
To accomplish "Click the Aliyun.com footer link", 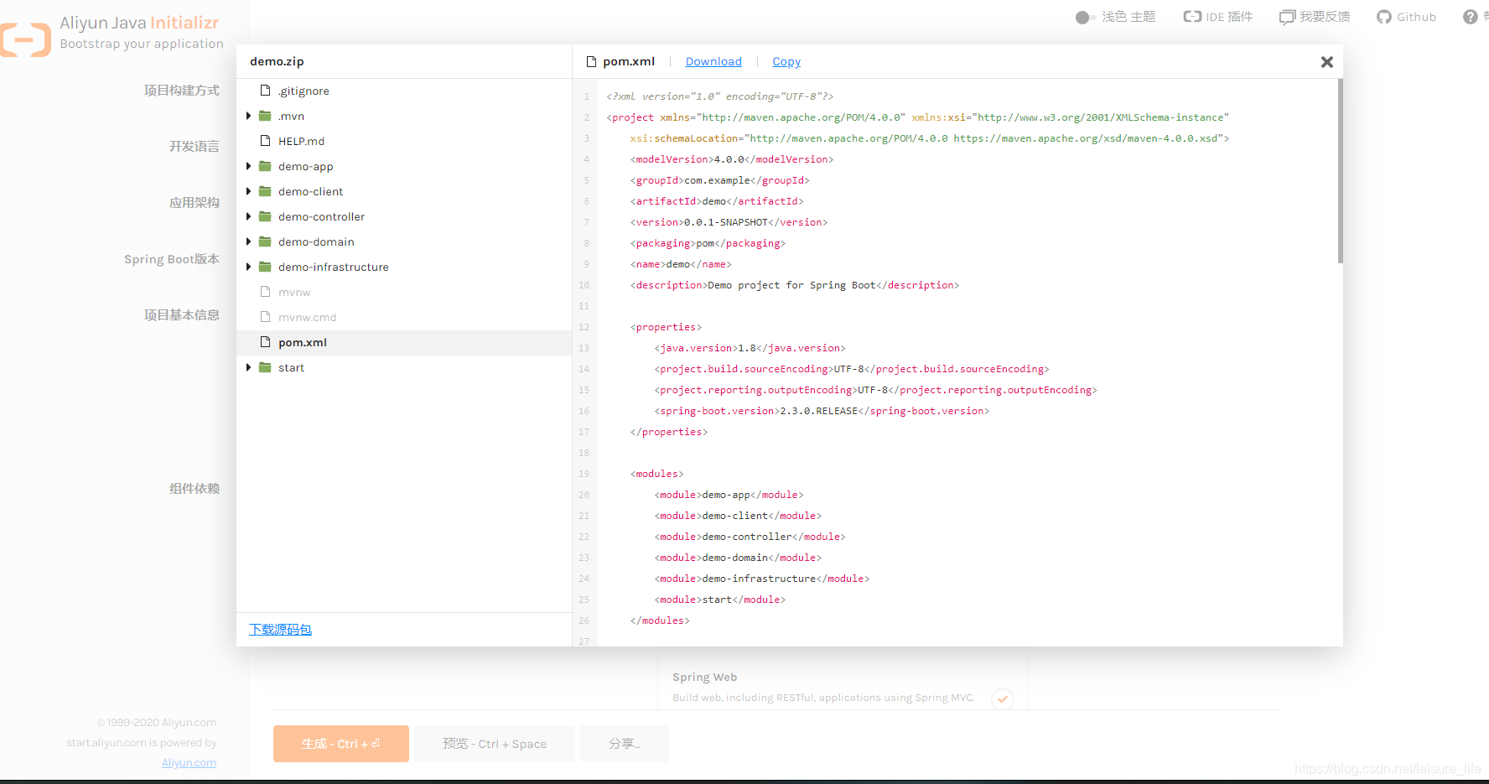I will (x=189, y=763).
